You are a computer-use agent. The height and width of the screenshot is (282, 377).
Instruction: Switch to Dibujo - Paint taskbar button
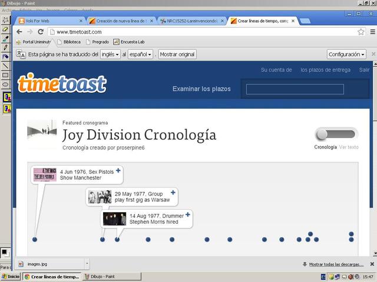pyautogui.click(x=112, y=277)
